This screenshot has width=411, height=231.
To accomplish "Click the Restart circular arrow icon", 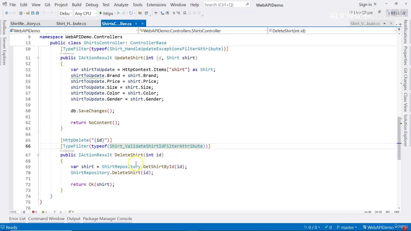I will pyautogui.click(x=131, y=13).
